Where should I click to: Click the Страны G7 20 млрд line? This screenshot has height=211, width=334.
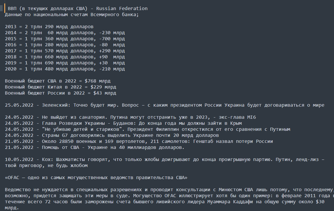pos(112,135)
